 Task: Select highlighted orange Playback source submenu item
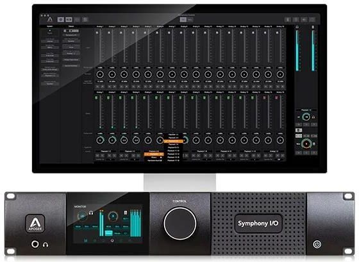154,154
